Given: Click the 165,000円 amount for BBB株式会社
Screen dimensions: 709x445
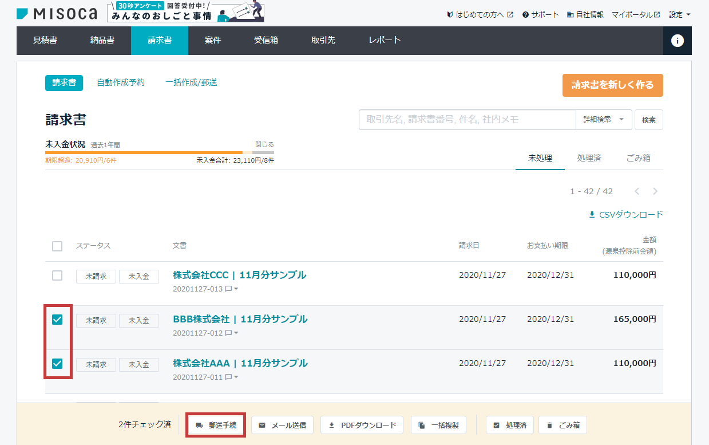Looking at the screenshot, I should point(635,319).
